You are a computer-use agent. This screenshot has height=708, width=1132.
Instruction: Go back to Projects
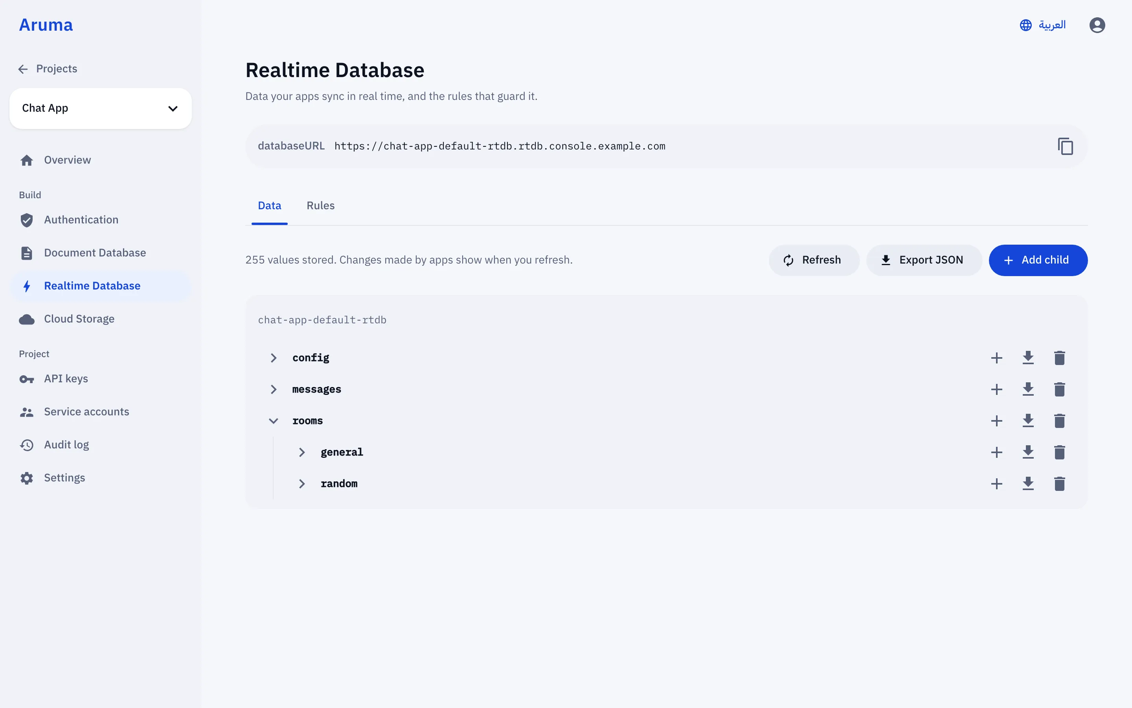[48, 69]
